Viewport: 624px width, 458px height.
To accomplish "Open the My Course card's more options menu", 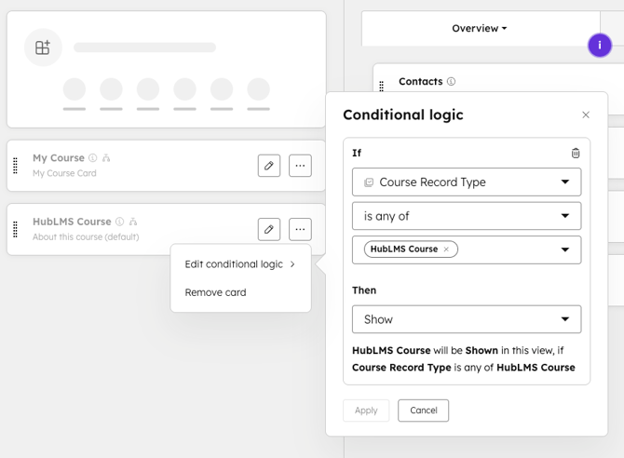I will 300,166.
